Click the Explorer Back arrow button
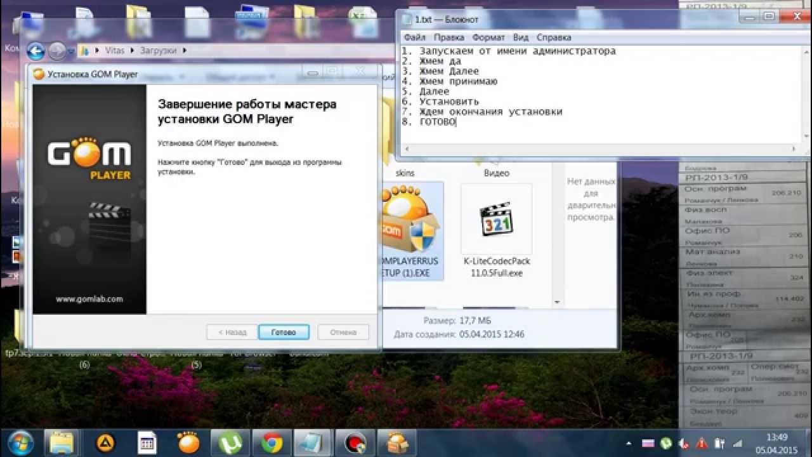812x457 pixels. (36, 50)
